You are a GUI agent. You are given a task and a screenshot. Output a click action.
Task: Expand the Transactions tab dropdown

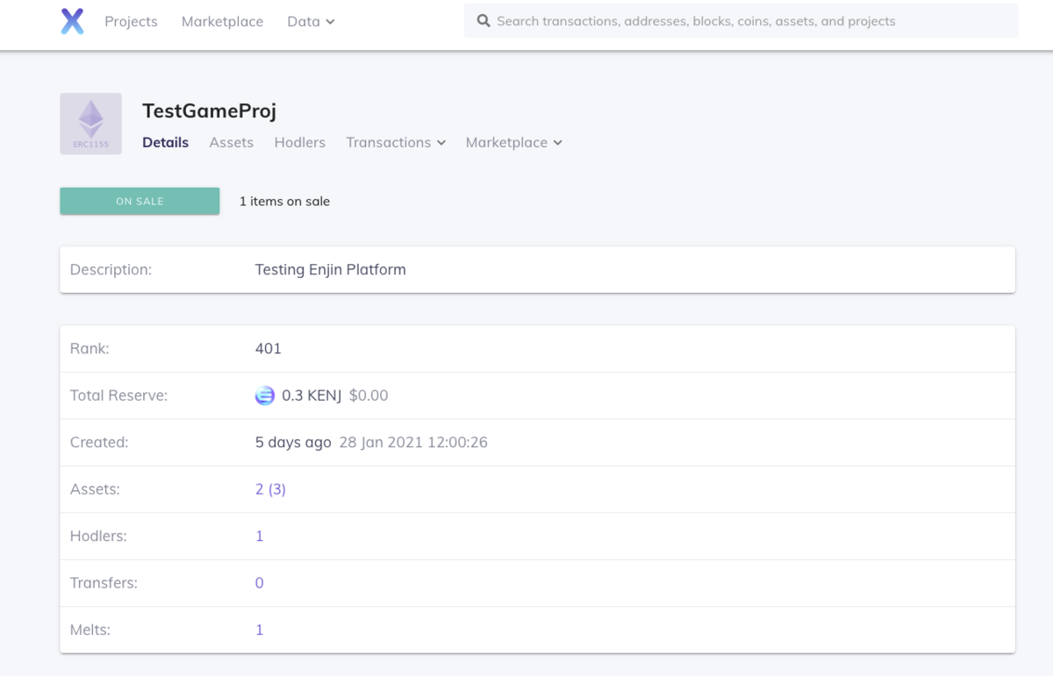pyautogui.click(x=396, y=142)
